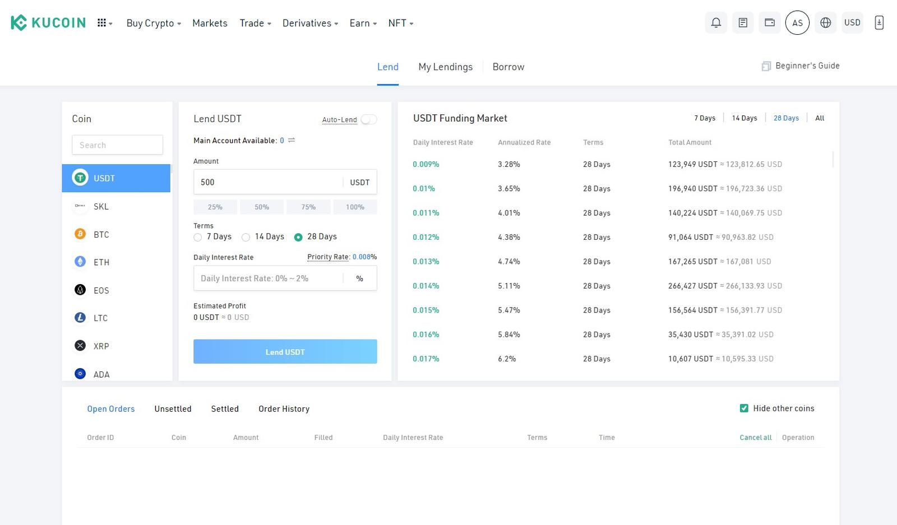The width and height of the screenshot is (897, 525).
Task: Uncheck Hide other coins checkbox
Action: pyautogui.click(x=744, y=408)
